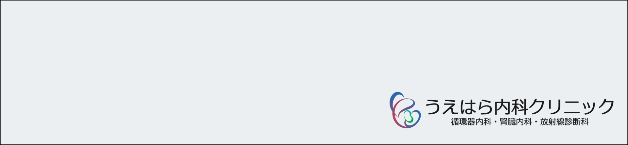
Task: Click the 内科 kanji in the large title
Action: point(511,107)
